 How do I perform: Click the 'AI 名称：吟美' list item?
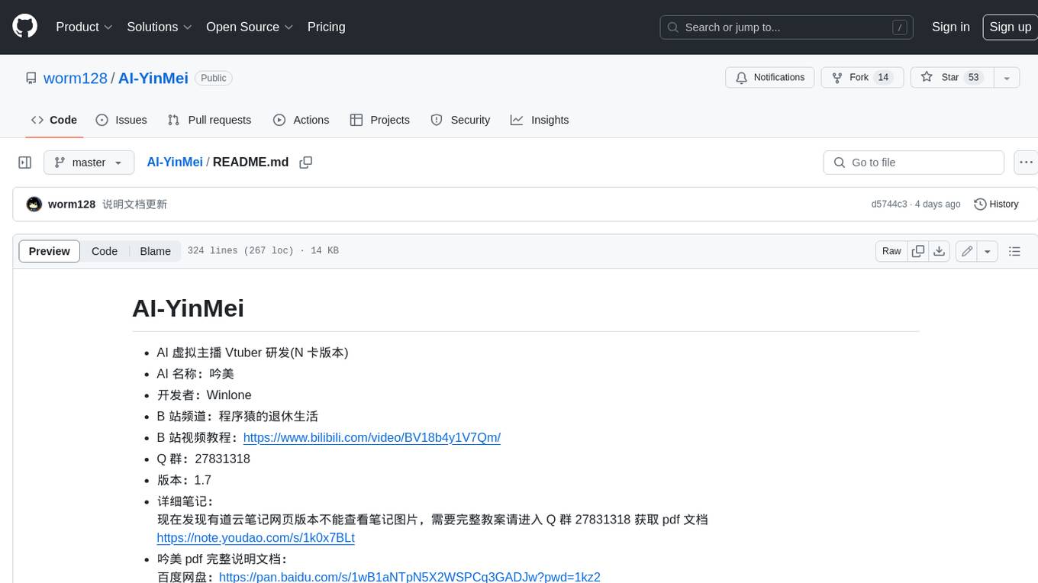195,374
